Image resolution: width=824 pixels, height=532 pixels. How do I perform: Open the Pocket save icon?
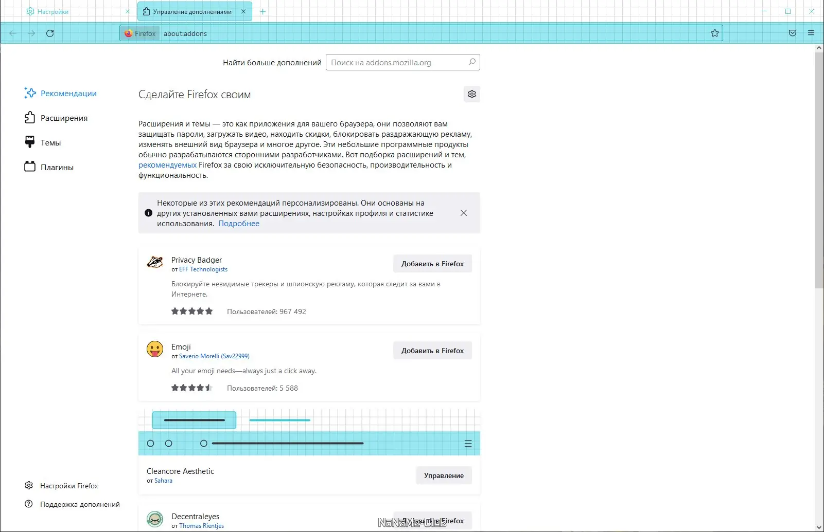[793, 33]
